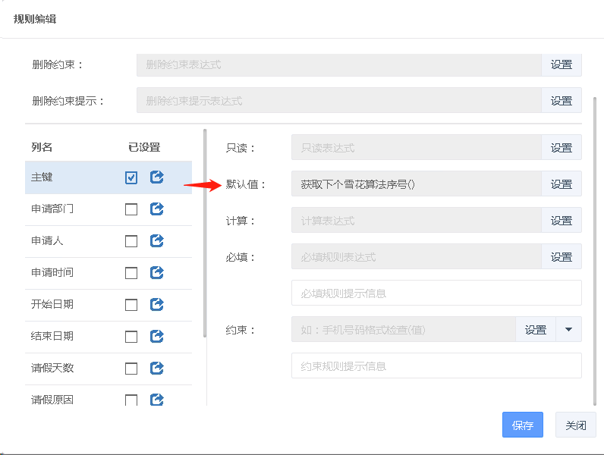
Task: Enable the 请假天数 checkbox
Action: pyautogui.click(x=131, y=369)
